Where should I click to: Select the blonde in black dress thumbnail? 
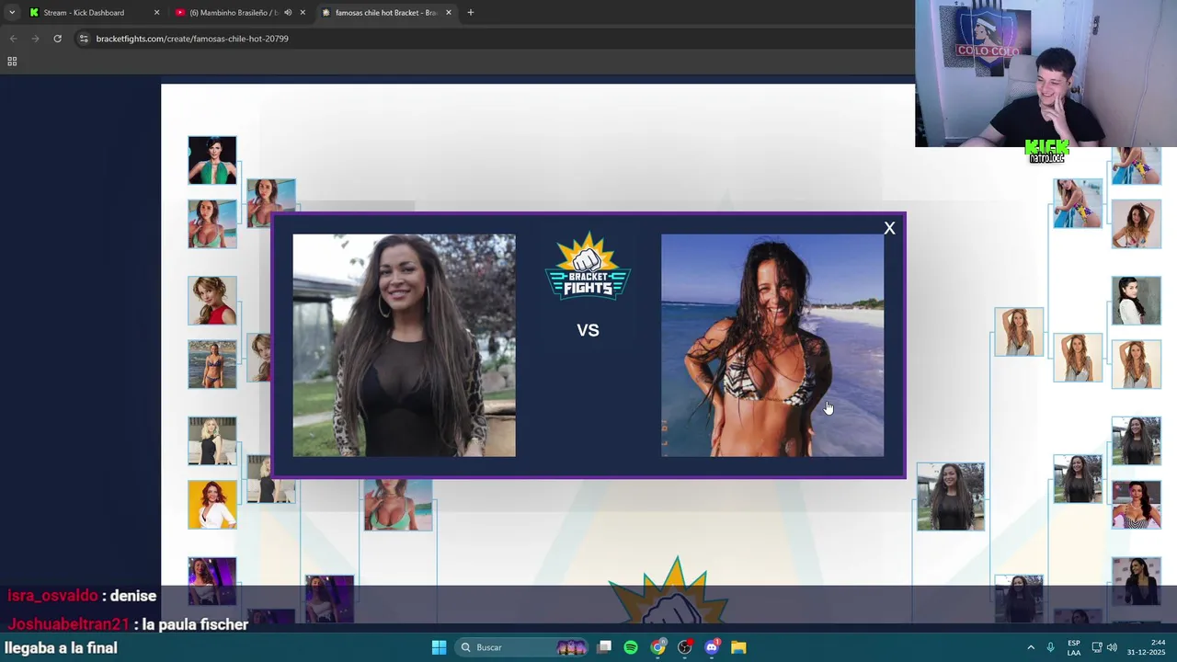(212, 440)
